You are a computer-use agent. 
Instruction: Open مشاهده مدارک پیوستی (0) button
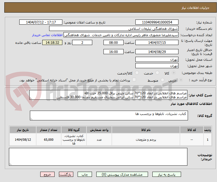pos(122,175)
